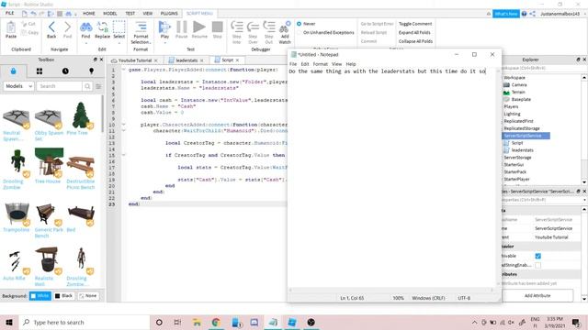Set Toolbox background to White

pyautogui.click(x=40, y=295)
